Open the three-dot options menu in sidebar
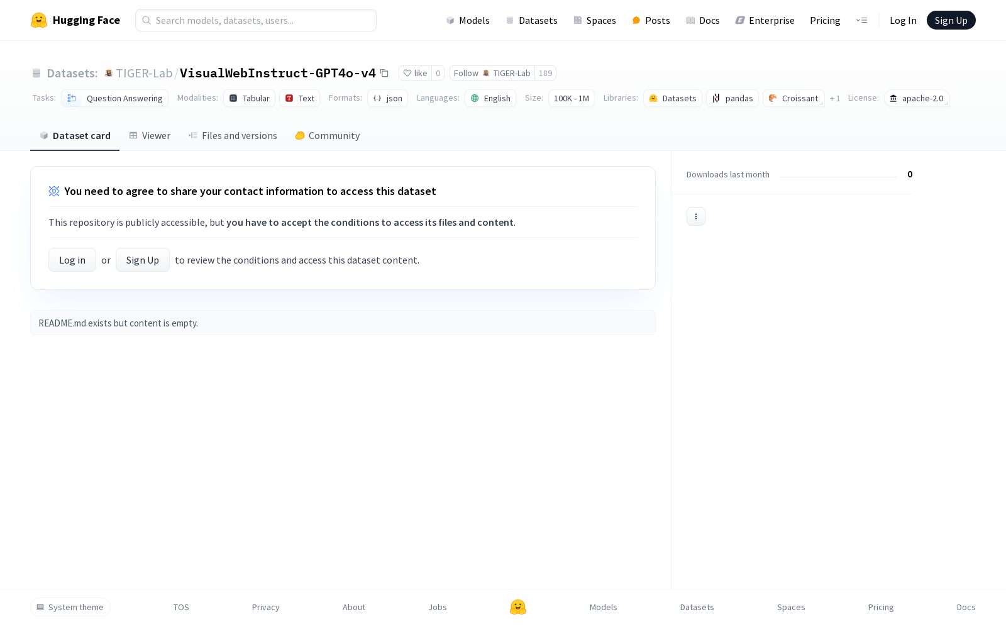This screenshot has width=1006, height=629. [x=695, y=216]
